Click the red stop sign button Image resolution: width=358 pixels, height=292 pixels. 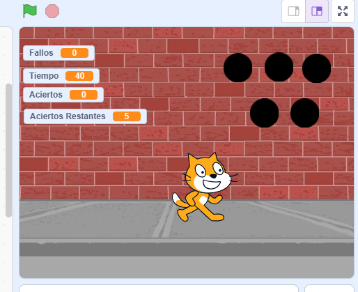click(x=52, y=11)
